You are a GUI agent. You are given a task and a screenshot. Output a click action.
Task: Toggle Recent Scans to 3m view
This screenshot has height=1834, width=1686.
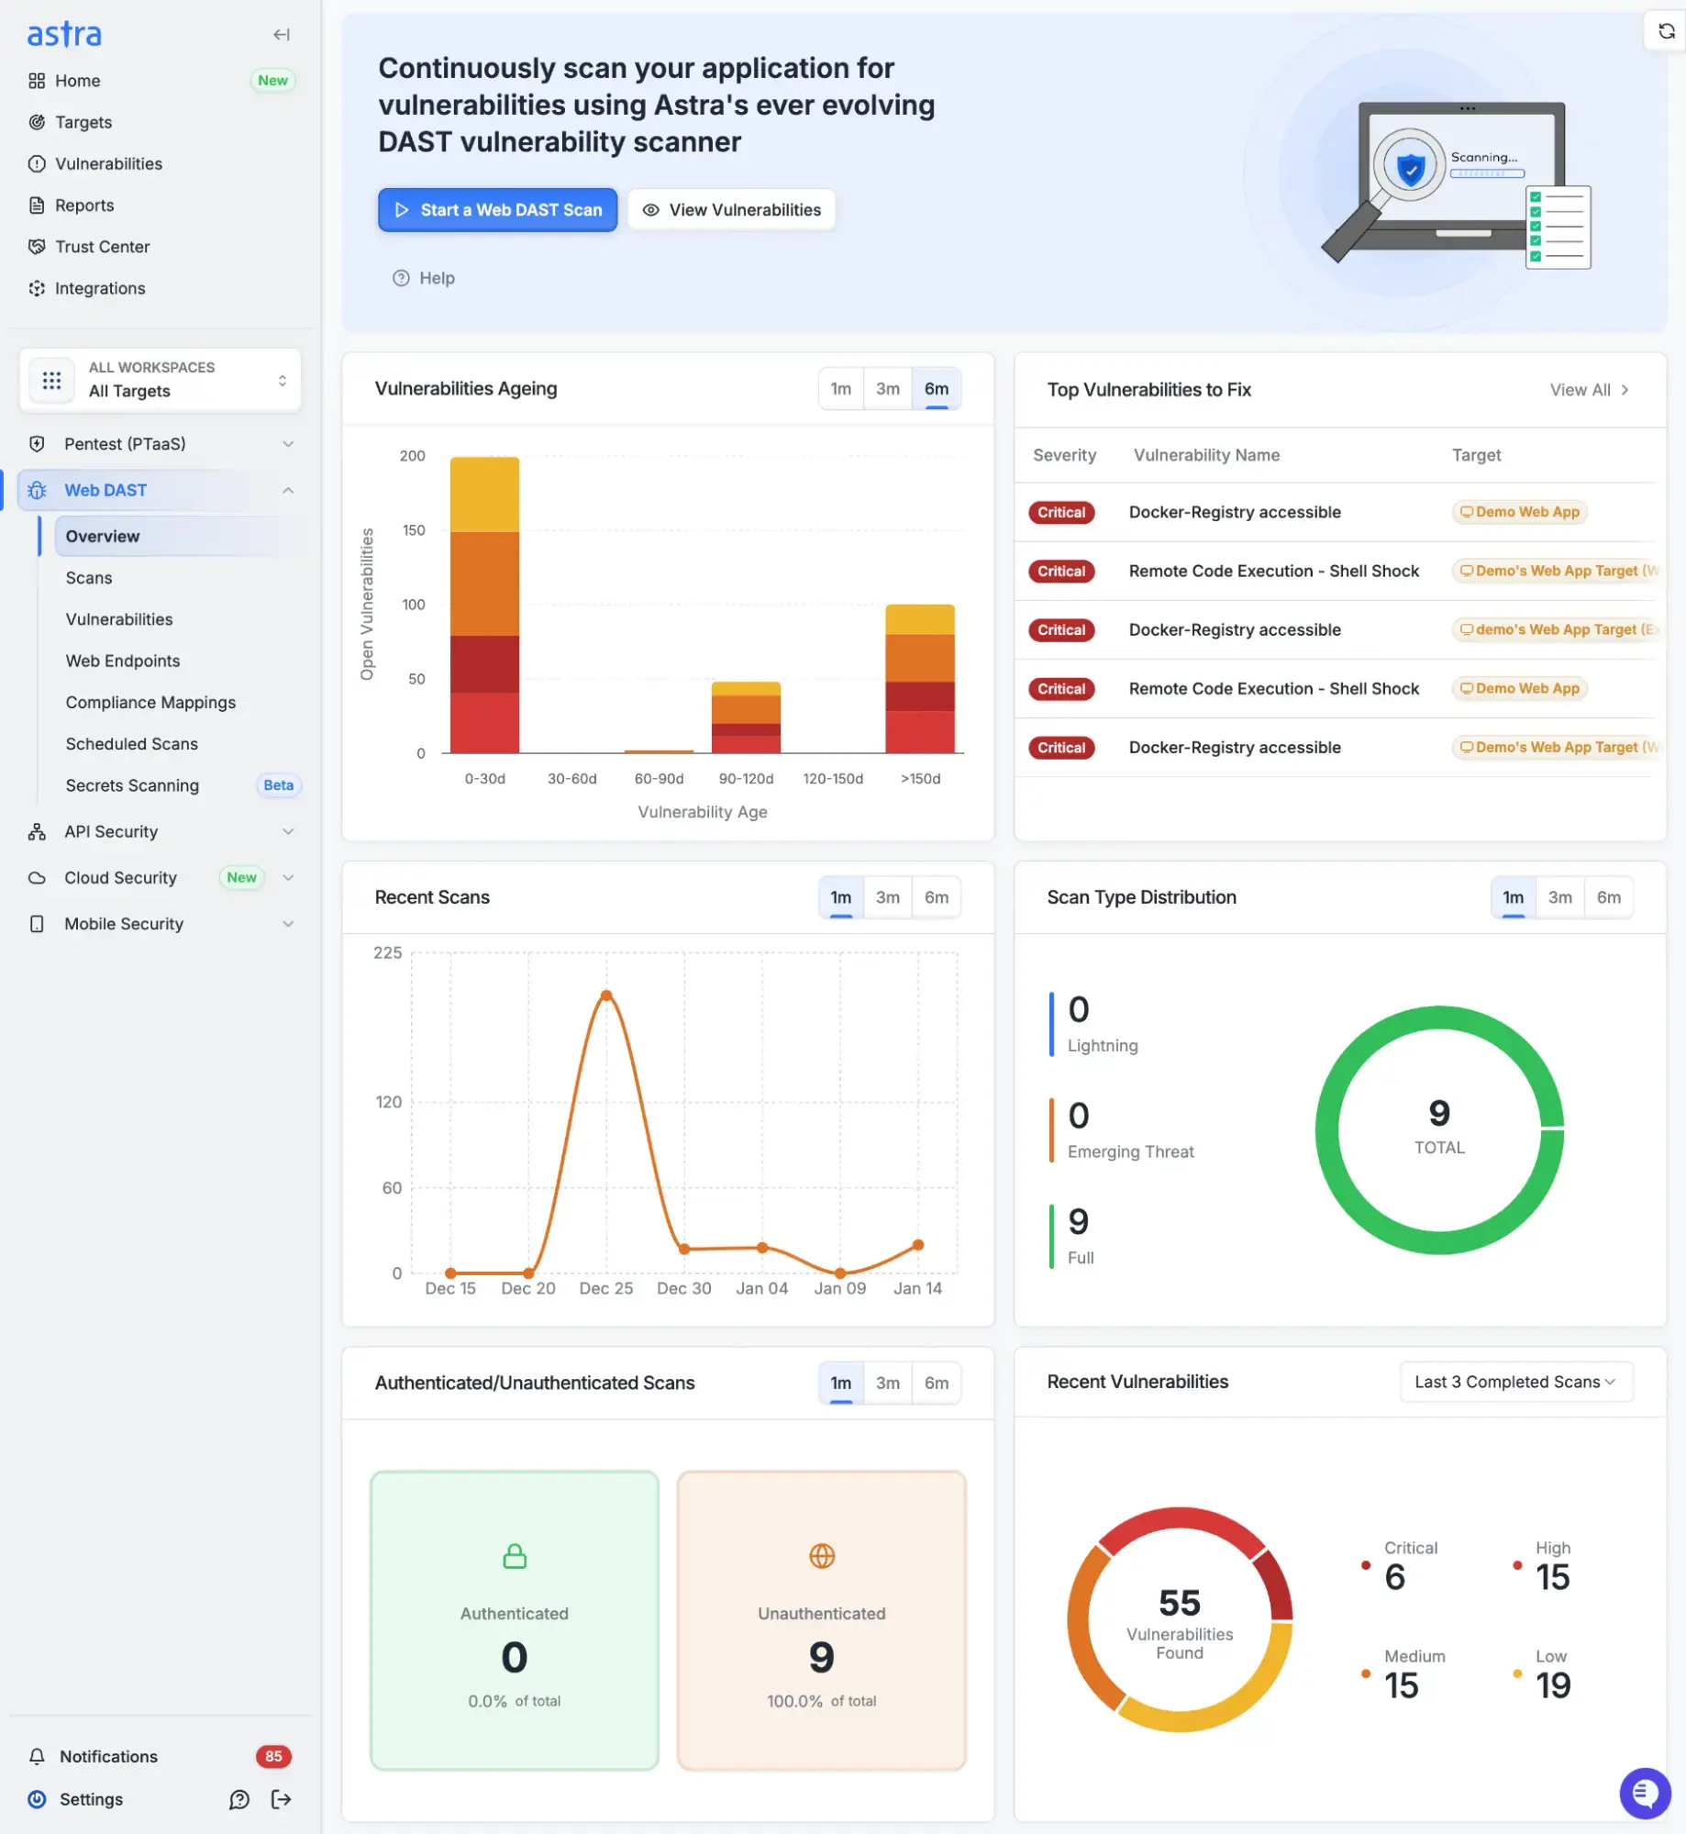(x=887, y=897)
